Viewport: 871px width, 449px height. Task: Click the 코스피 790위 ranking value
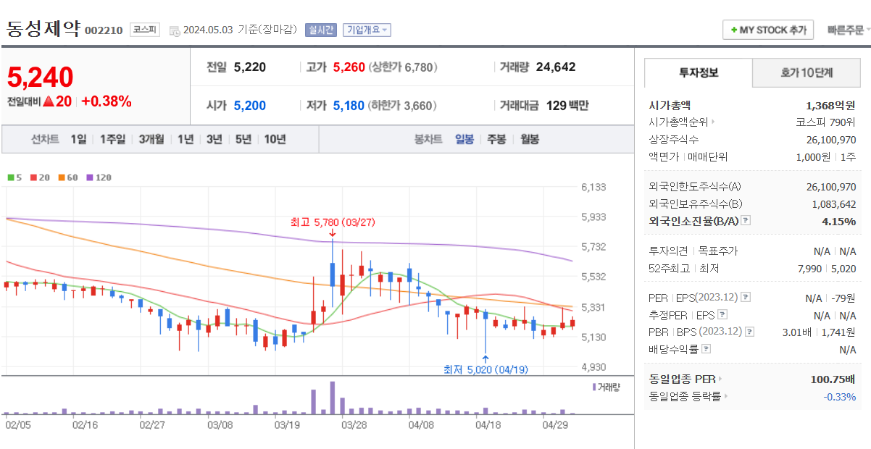(x=826, y=122)
